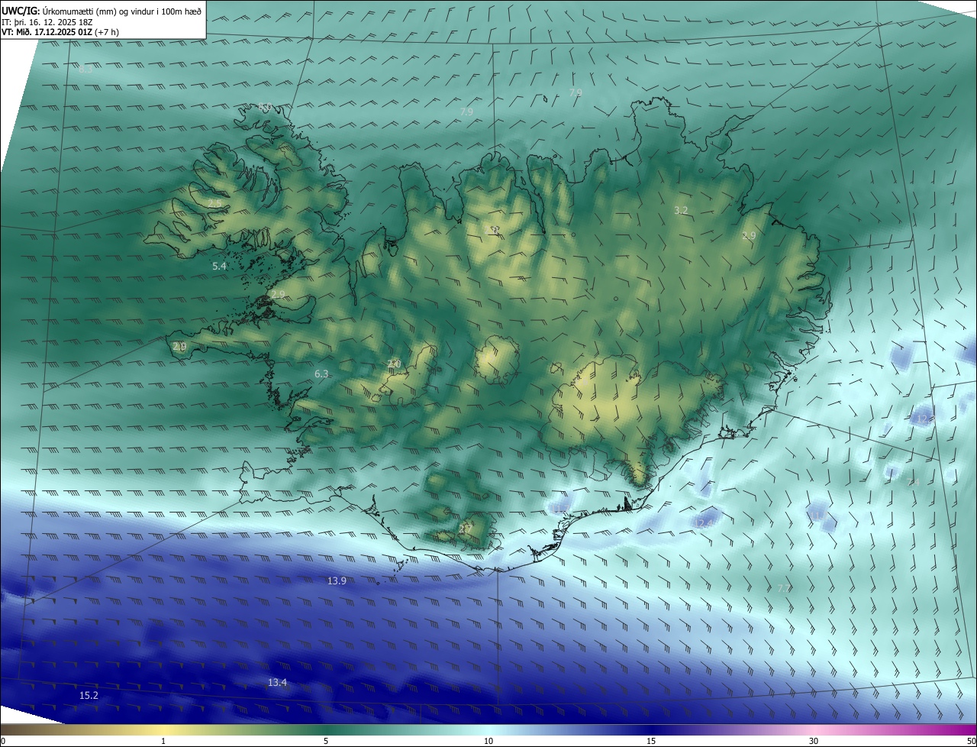Click the 2.5 value label in the Westfjords
This screenshot has width=977, height=747.
(x=216, y=203)
